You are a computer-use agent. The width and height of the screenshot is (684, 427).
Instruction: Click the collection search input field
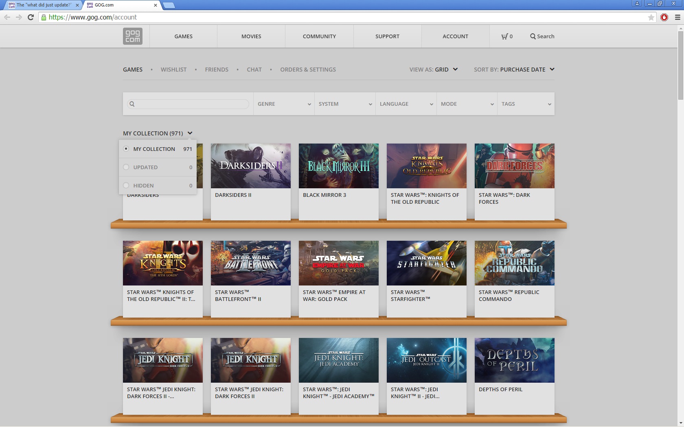click(188, 104)
